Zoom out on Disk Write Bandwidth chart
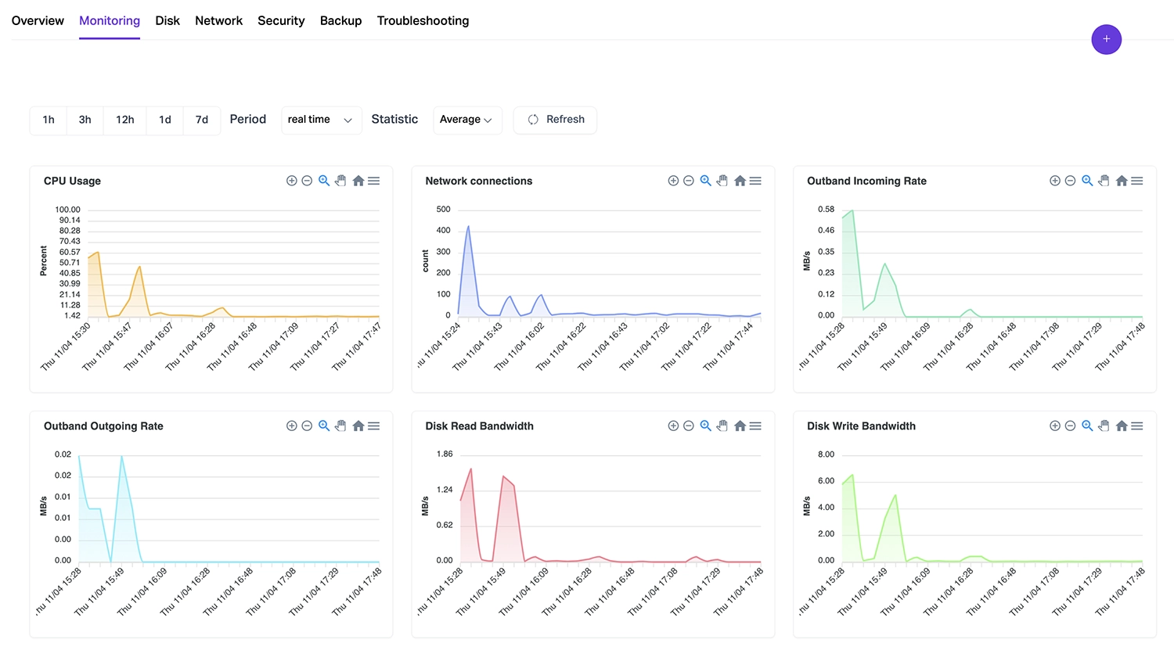 pos(1071,426)
